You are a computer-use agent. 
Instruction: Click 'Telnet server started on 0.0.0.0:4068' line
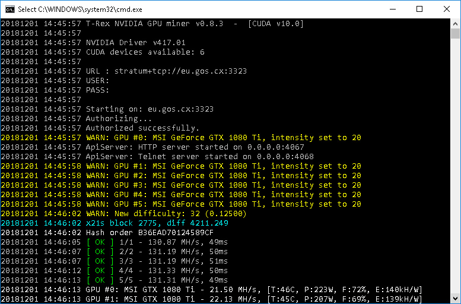pos(157,157)
